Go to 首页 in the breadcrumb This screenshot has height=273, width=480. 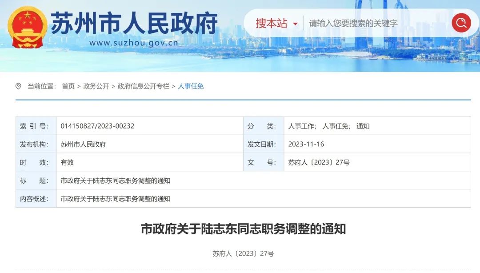pos(68,86)
